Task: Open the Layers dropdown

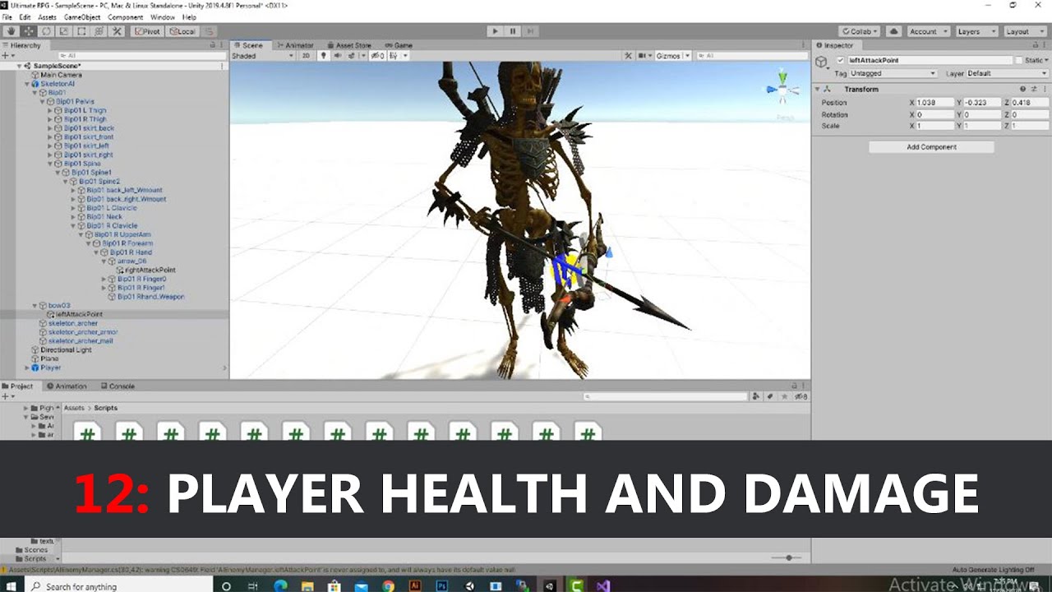Action: tap(976, 31)
